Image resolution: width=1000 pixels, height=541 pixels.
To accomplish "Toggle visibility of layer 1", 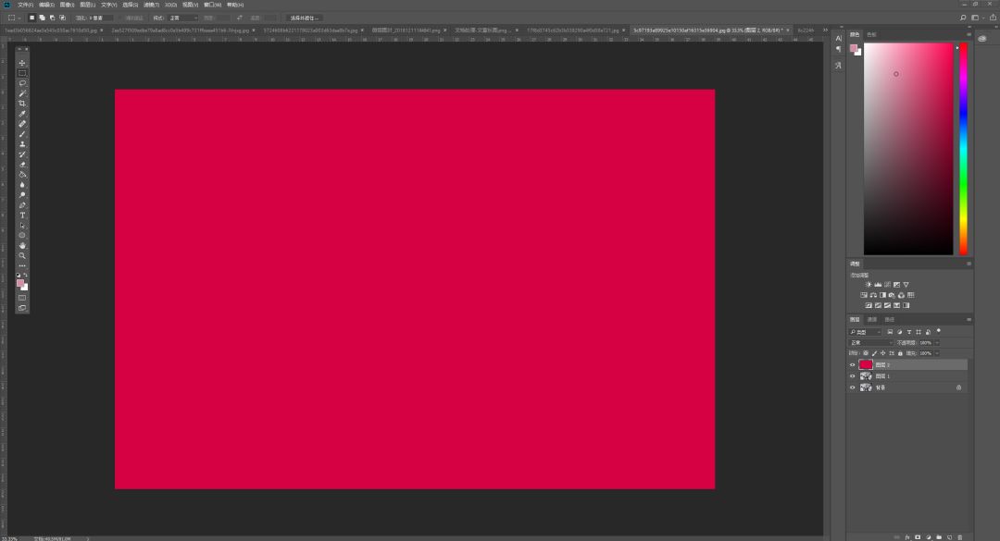I will click(x=853, y=376).
